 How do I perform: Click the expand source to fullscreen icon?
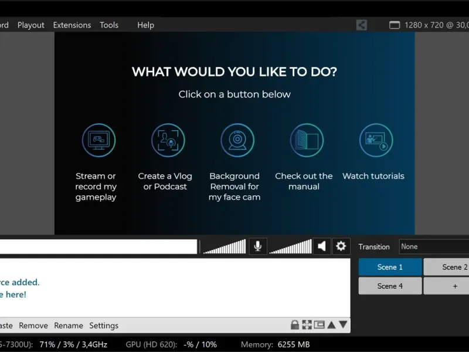tap(307, 325)
